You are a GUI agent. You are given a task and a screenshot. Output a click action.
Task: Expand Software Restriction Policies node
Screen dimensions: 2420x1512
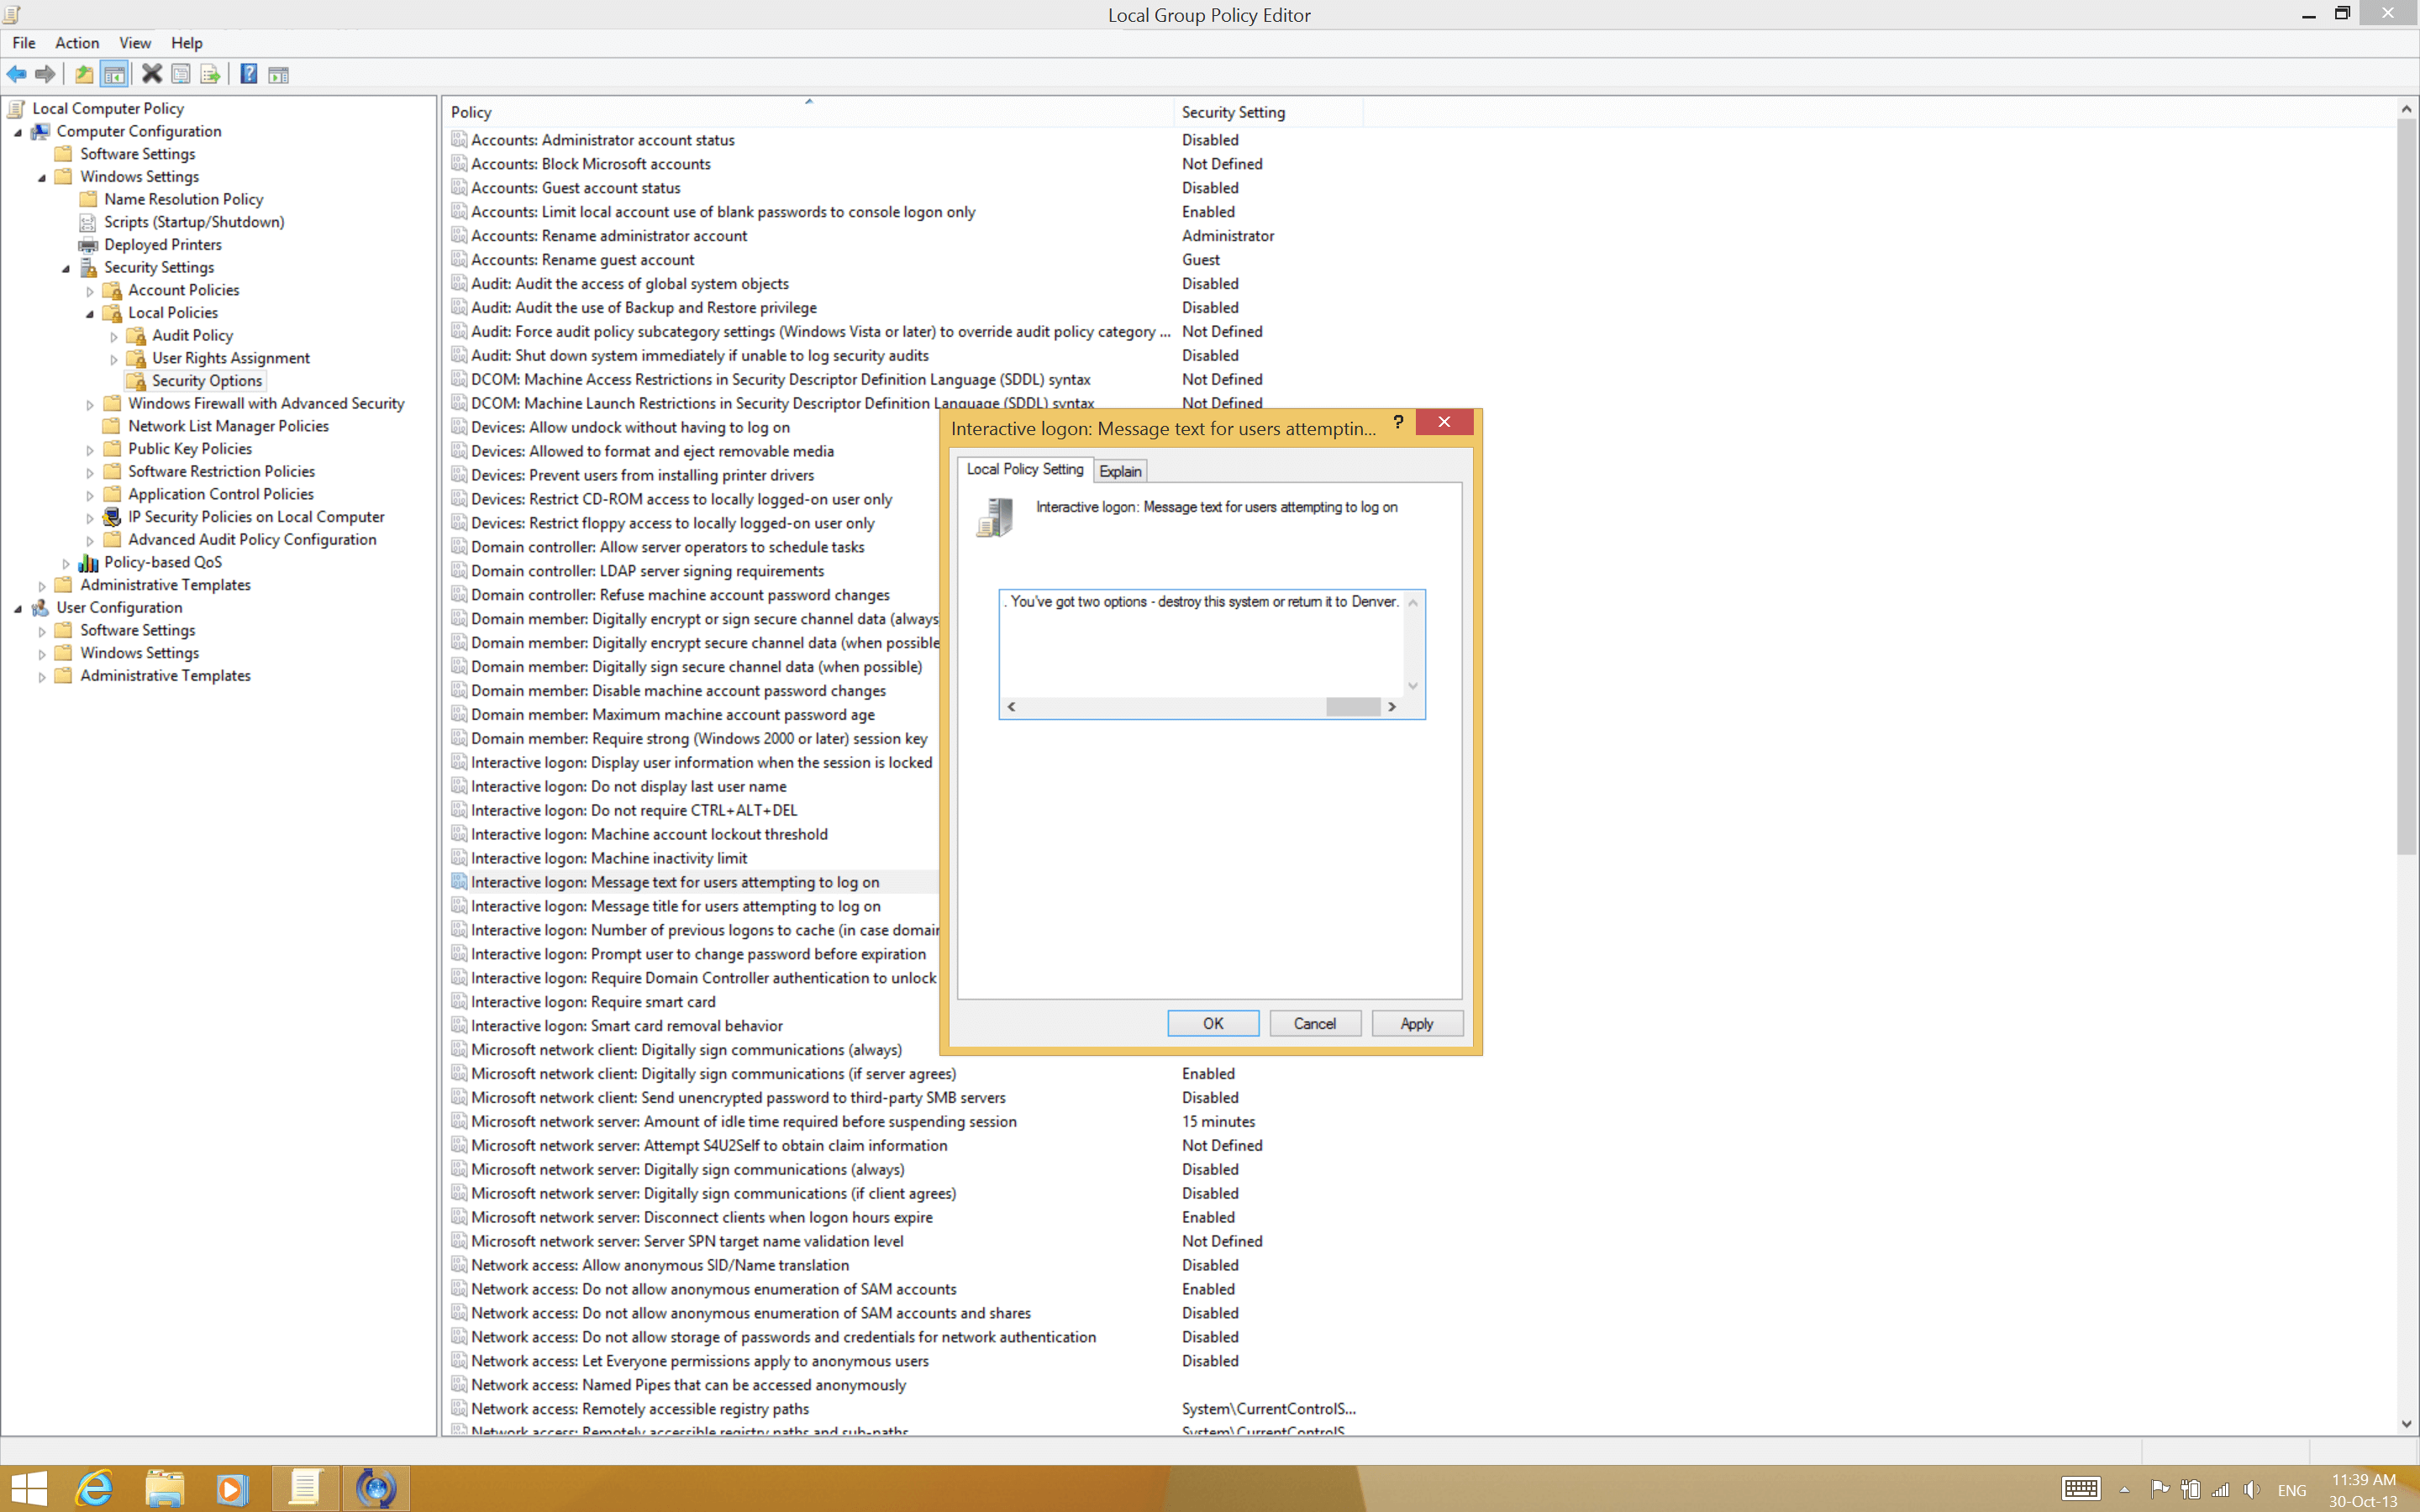pos(90,472)
